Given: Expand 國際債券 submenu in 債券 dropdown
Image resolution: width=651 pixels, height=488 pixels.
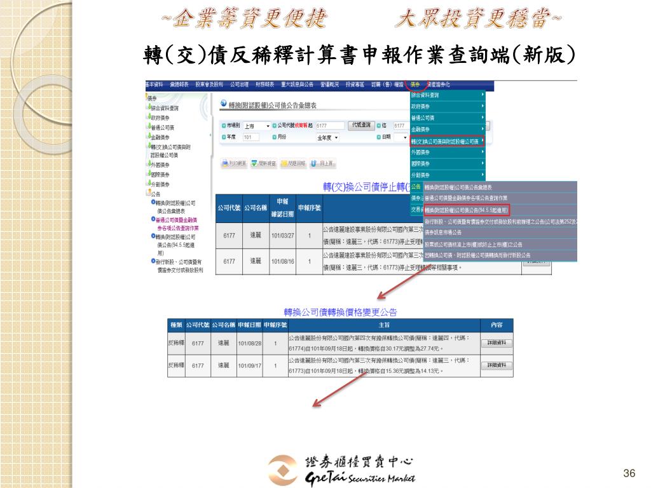Looking at the screenshot, I should pos(448,163).
